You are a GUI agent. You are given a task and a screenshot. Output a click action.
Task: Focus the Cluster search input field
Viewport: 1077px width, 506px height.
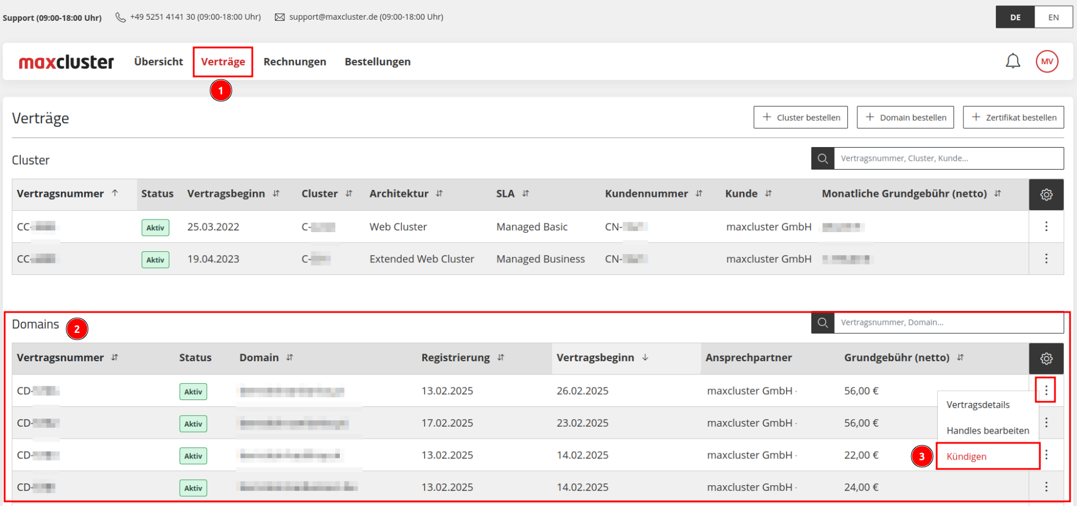coord(949,158)
